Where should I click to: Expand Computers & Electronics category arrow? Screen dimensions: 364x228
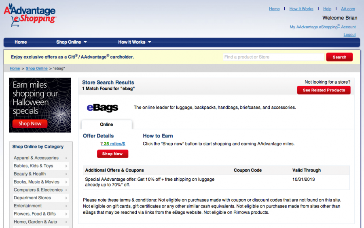coord(66,190)
